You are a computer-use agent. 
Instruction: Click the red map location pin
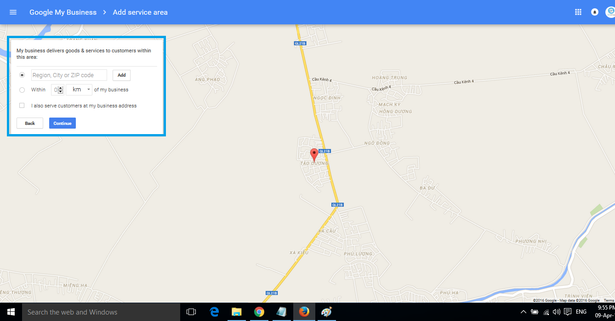(314, 155)
